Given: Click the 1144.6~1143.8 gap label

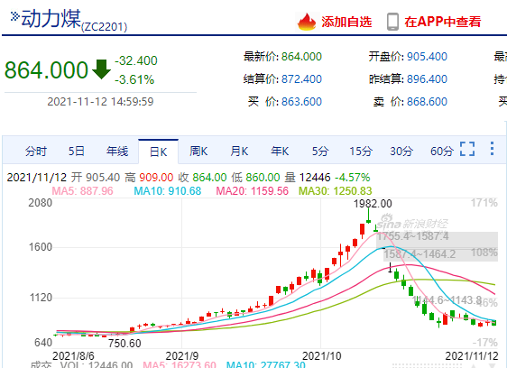Looking at the screenshot, I should coord(447,300).
